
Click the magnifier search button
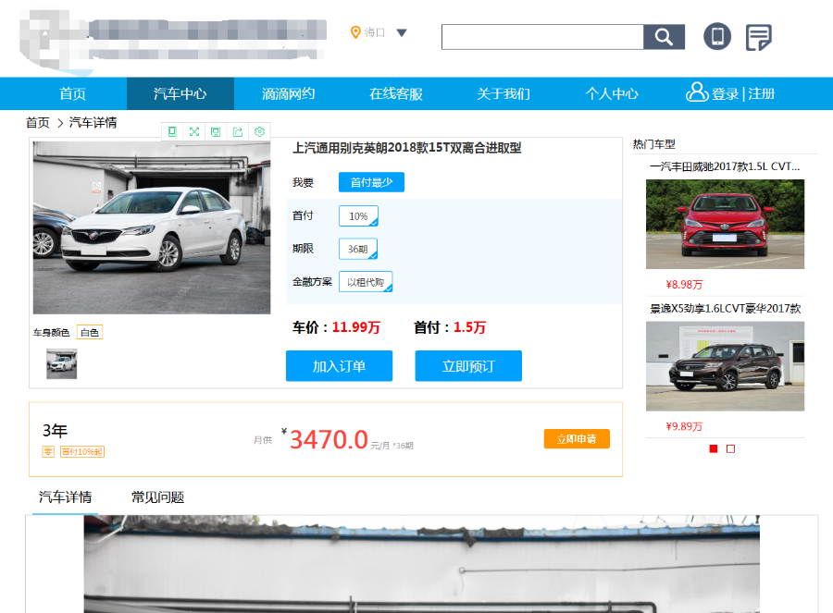pyautogui.click(x=664, y=37)
